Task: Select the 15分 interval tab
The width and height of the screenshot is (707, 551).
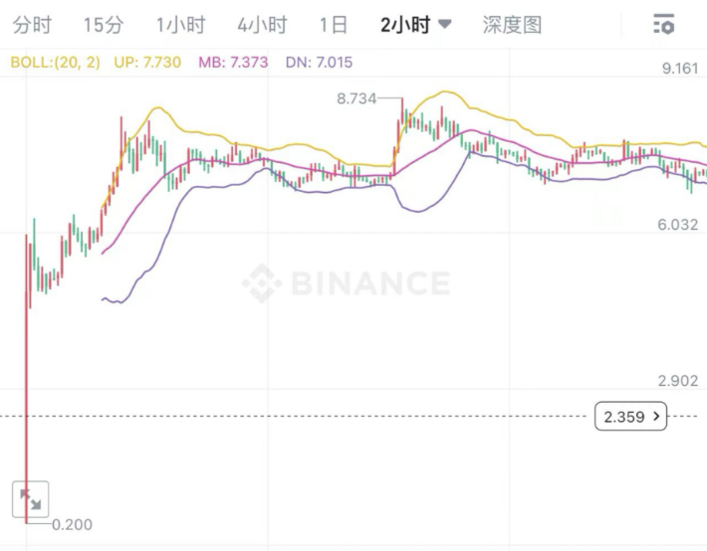Action: 104,25
